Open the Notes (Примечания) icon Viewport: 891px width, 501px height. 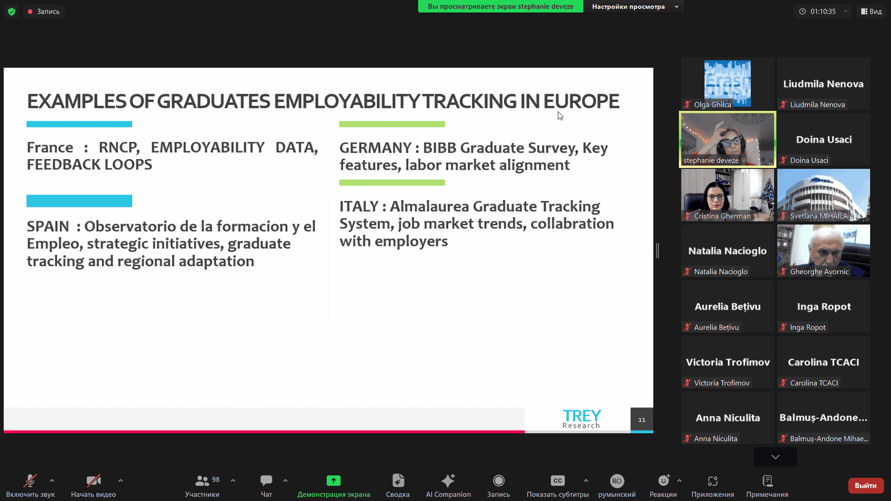(x=767, y=481)
